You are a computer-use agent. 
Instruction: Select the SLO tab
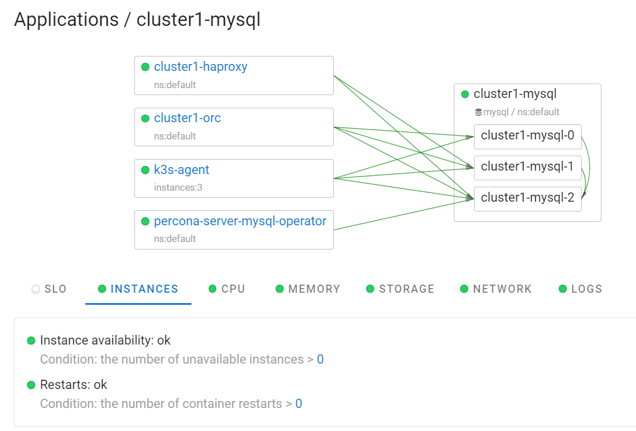coord(55,289)
